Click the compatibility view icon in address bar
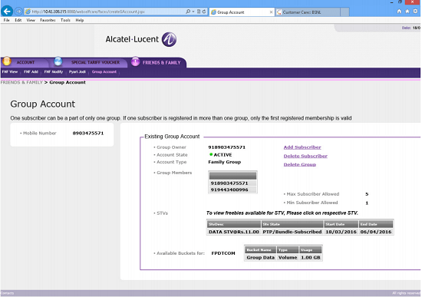 pyautogui.click(x=199, y=12)
